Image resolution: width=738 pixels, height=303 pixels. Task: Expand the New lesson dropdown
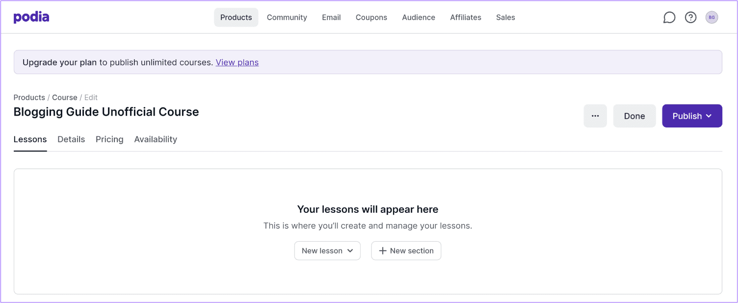327,251
